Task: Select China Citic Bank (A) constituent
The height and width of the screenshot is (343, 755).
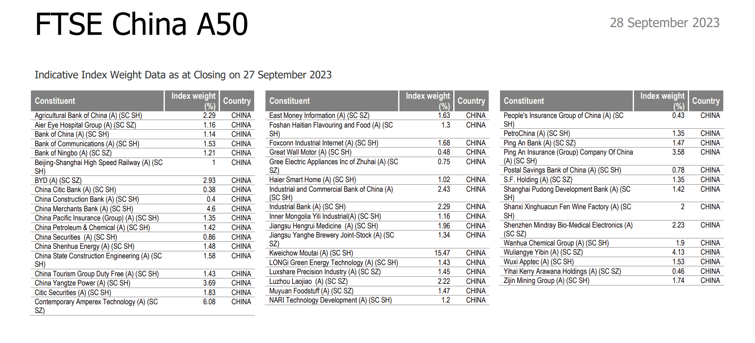Action: coord(76,190)
